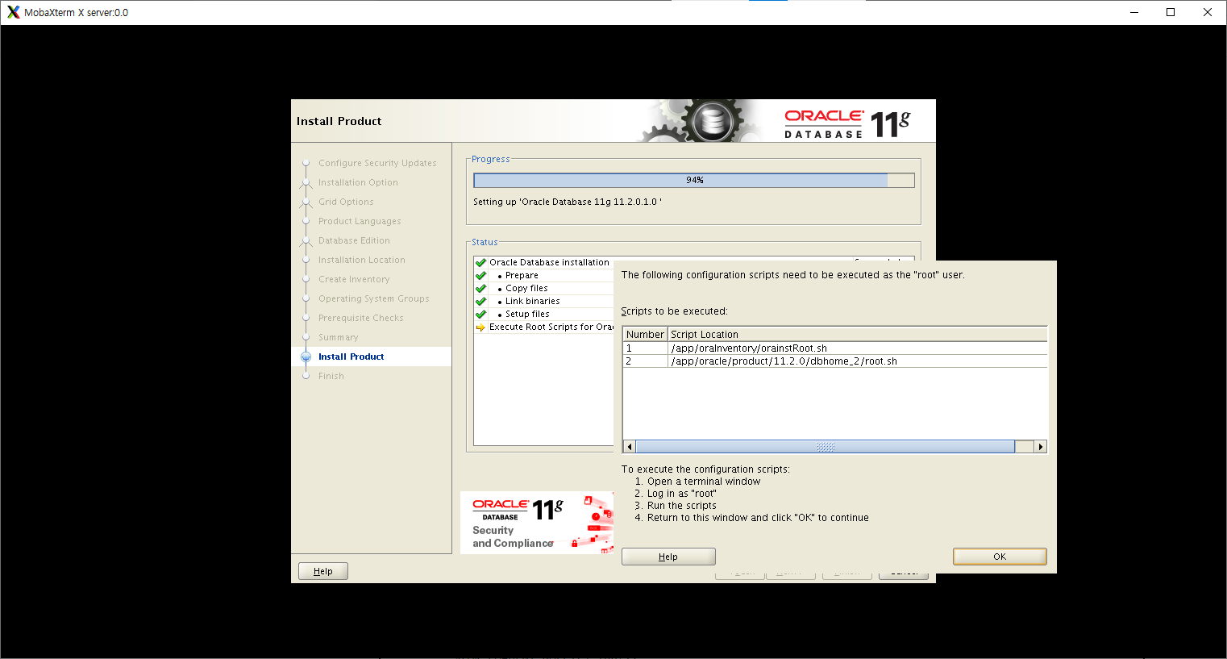Viewport: 1227px width, 659px height.
Task: Click green checkmark beside Setup files
Action: pyautogui.click(x=480, y=314)
